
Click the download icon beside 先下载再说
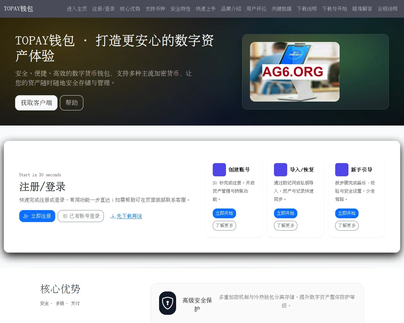point(113,216)
